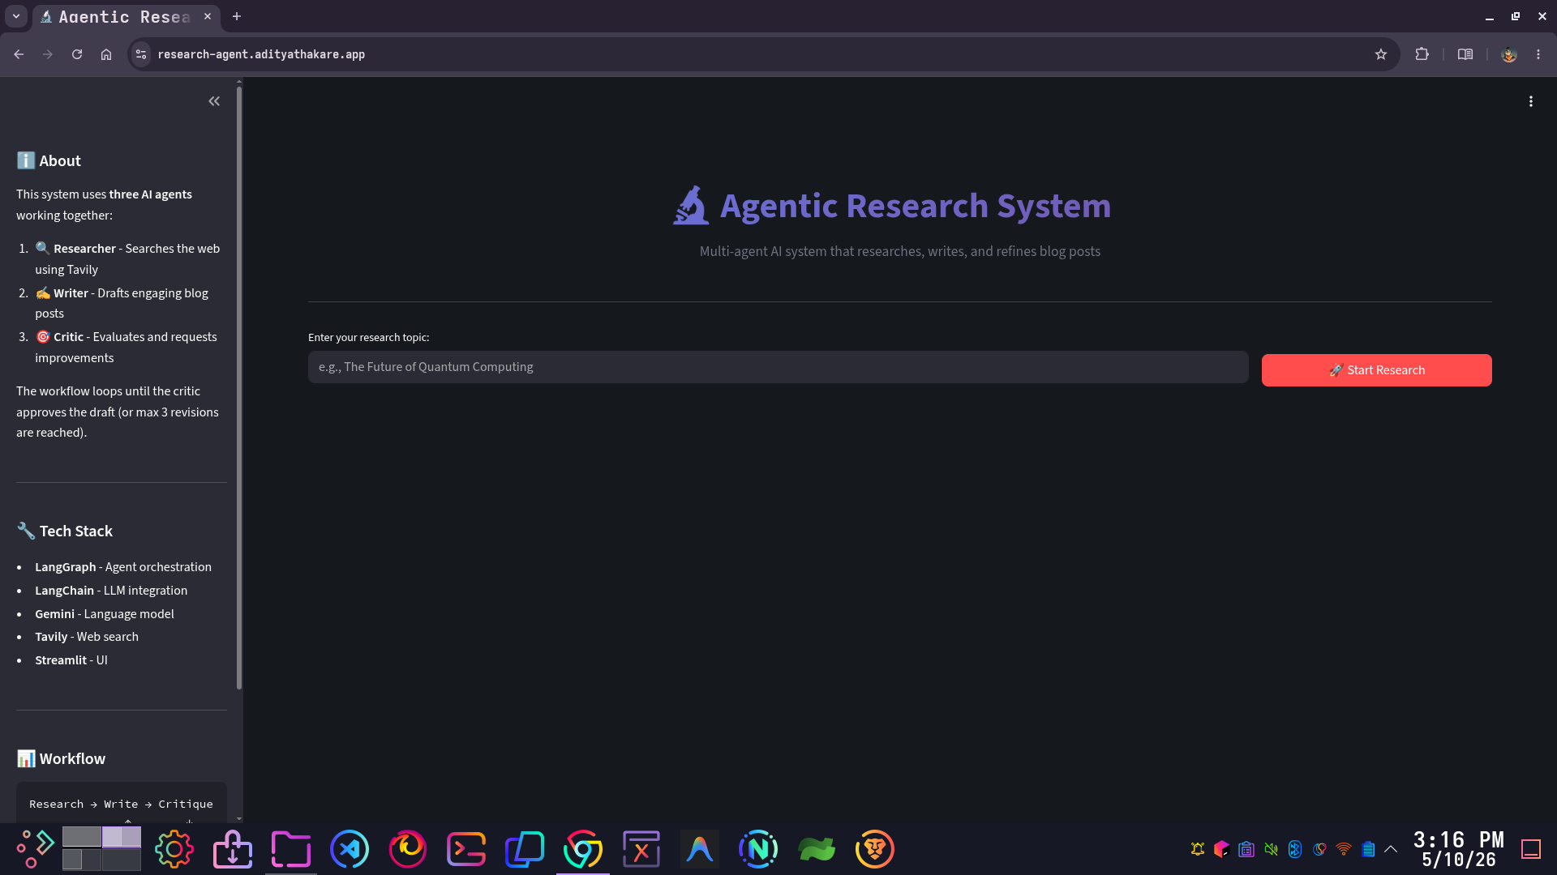
Task: Go back using the browser back arrow
Action: tap(19, 54)
